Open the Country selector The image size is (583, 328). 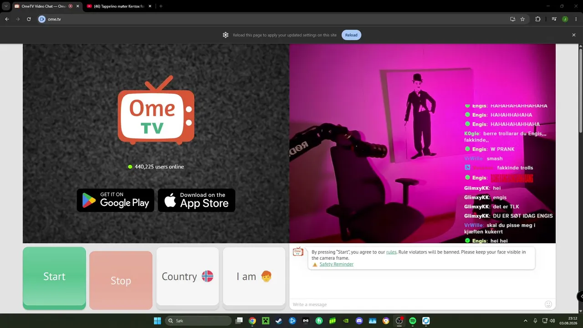click(x=188, y=277)
